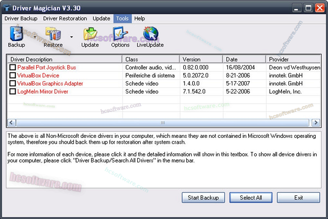The height and width of the screenshot is (219, 328).
Task: Click the date 5-17-2007 cell
Action: pos(238,83)
